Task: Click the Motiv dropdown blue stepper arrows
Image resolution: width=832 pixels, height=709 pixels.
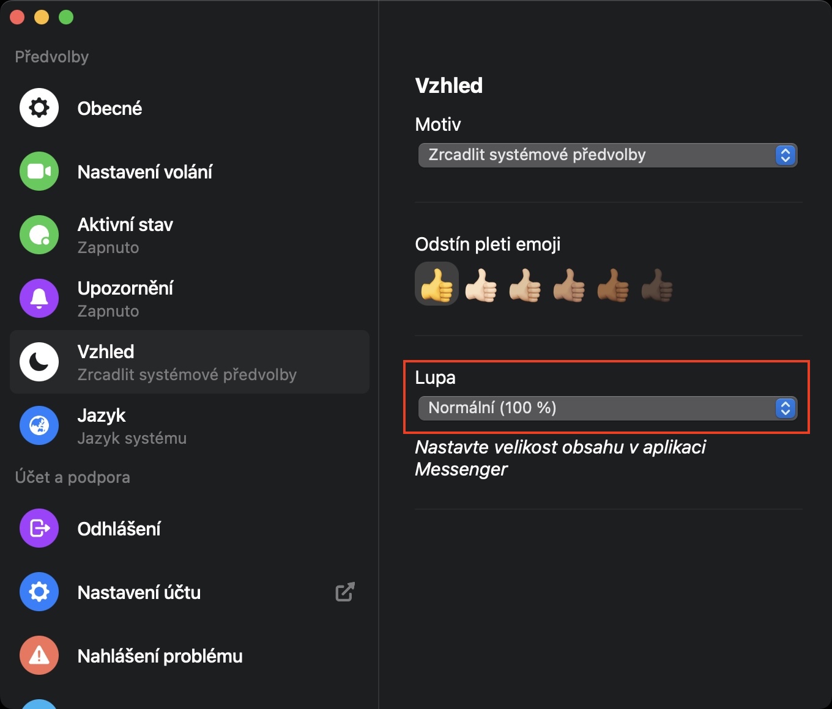Action: (786, 155)
